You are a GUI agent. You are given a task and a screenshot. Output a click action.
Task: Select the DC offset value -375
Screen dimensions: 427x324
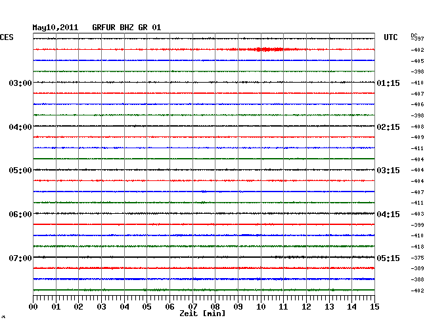pyautogui.click(x=417, y=258)
